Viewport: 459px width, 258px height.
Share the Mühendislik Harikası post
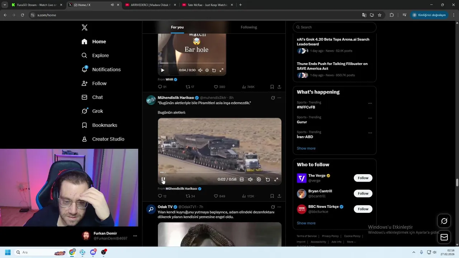point(279,196)
